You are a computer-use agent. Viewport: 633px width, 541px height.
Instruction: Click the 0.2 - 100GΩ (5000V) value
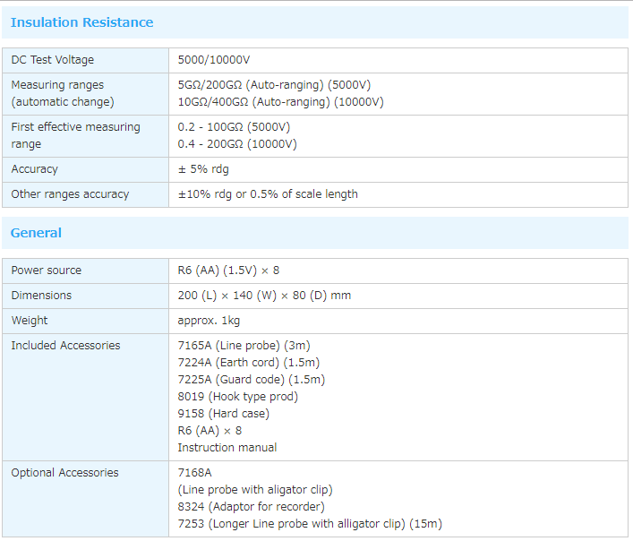(x=234, y=127)
